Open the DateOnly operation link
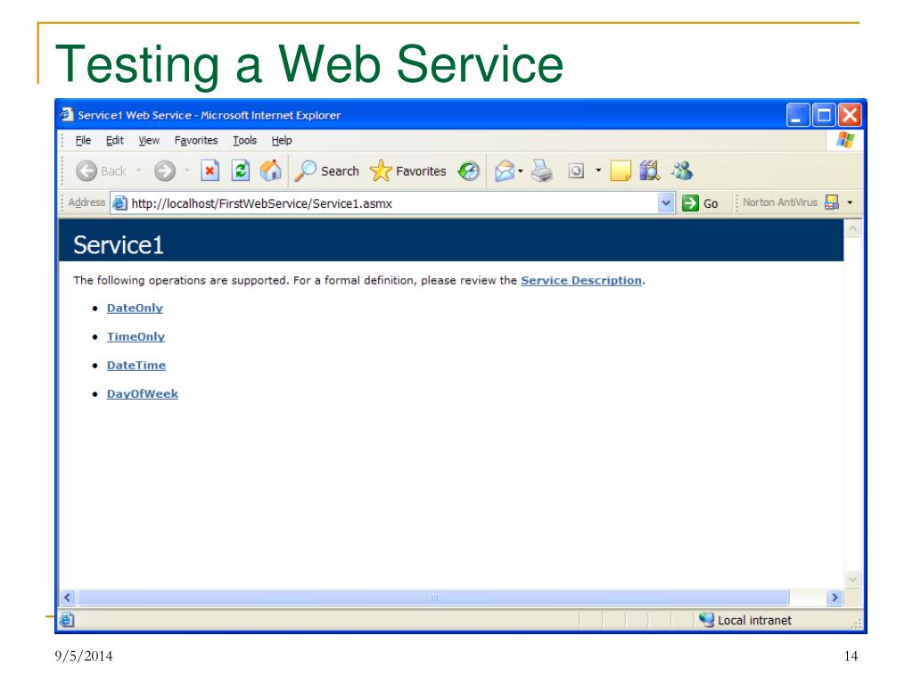Image resolution: width=913 pixels, height=685 pixels. [x=135, y=308]
